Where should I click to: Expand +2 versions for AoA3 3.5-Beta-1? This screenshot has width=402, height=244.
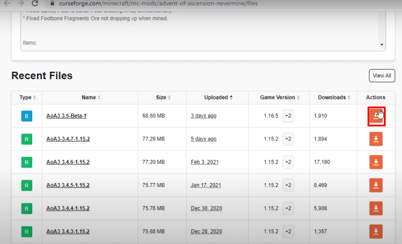(x=288, y=116)
